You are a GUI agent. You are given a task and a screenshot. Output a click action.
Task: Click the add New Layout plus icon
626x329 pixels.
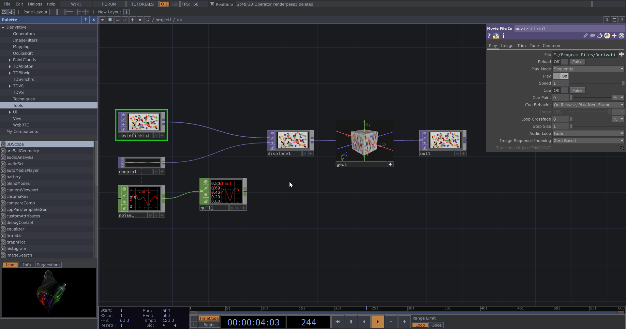[x=127, y=12]
